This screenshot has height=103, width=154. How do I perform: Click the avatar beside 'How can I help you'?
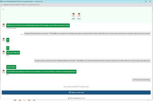[x=4, y=52]
